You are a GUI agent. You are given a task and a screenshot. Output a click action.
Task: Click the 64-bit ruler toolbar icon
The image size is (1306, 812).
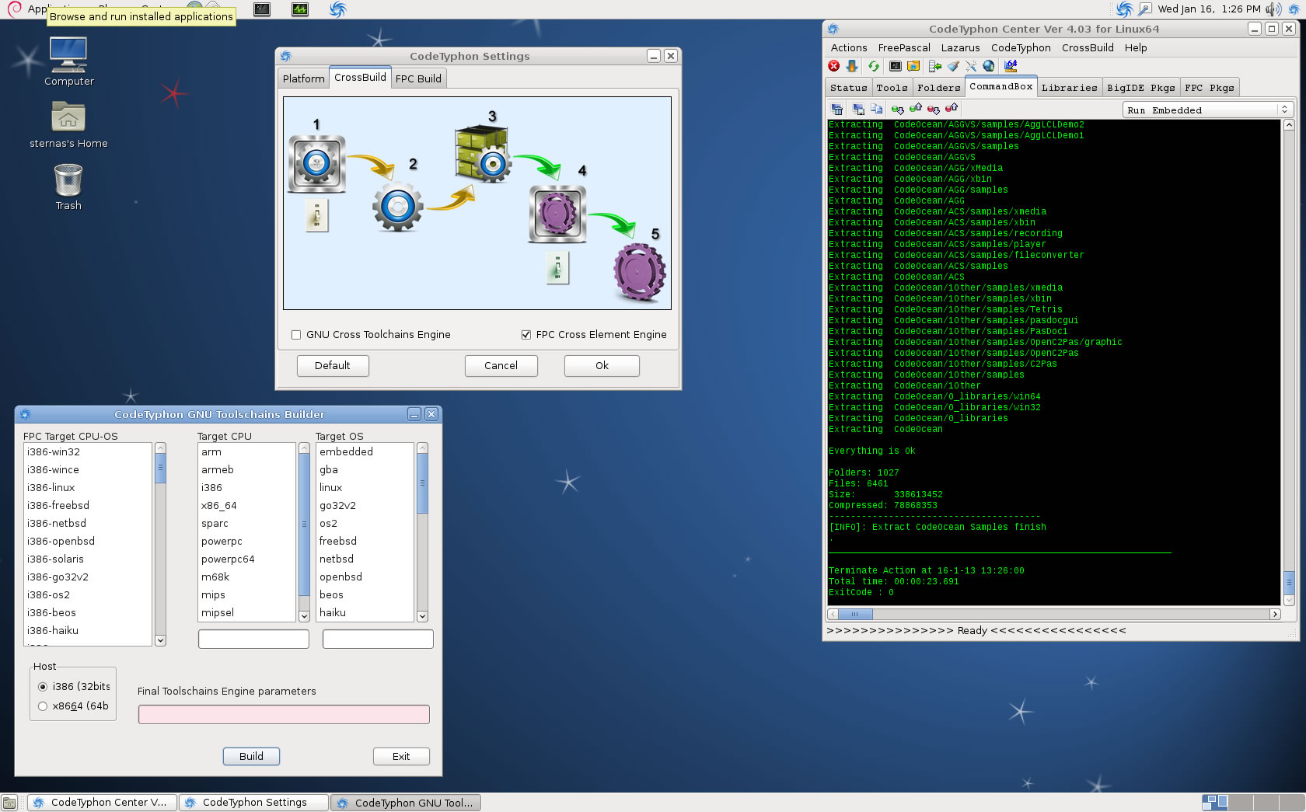click(x=1011, y=66)
